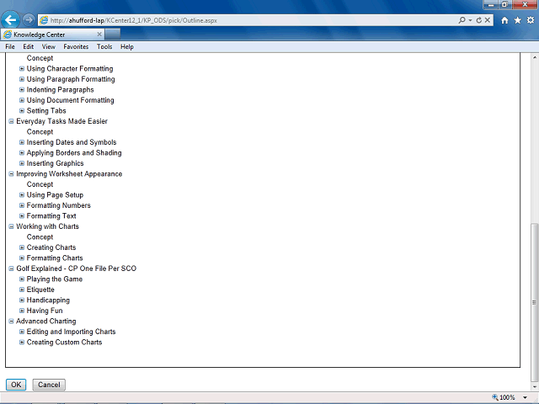Open a new blank tab

tap(113, 35)
